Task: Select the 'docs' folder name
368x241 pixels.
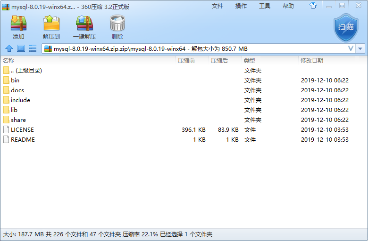Action: tap(17, 90)
